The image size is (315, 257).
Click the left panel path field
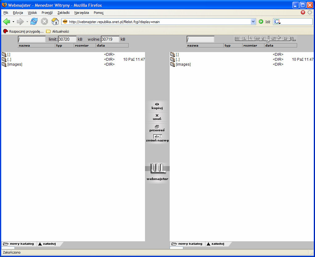32,39
